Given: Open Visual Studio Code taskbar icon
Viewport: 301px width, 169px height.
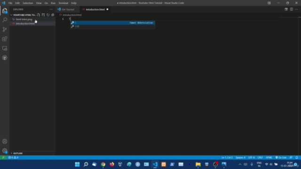Looking at the screenshot, I should click(155, 164).
